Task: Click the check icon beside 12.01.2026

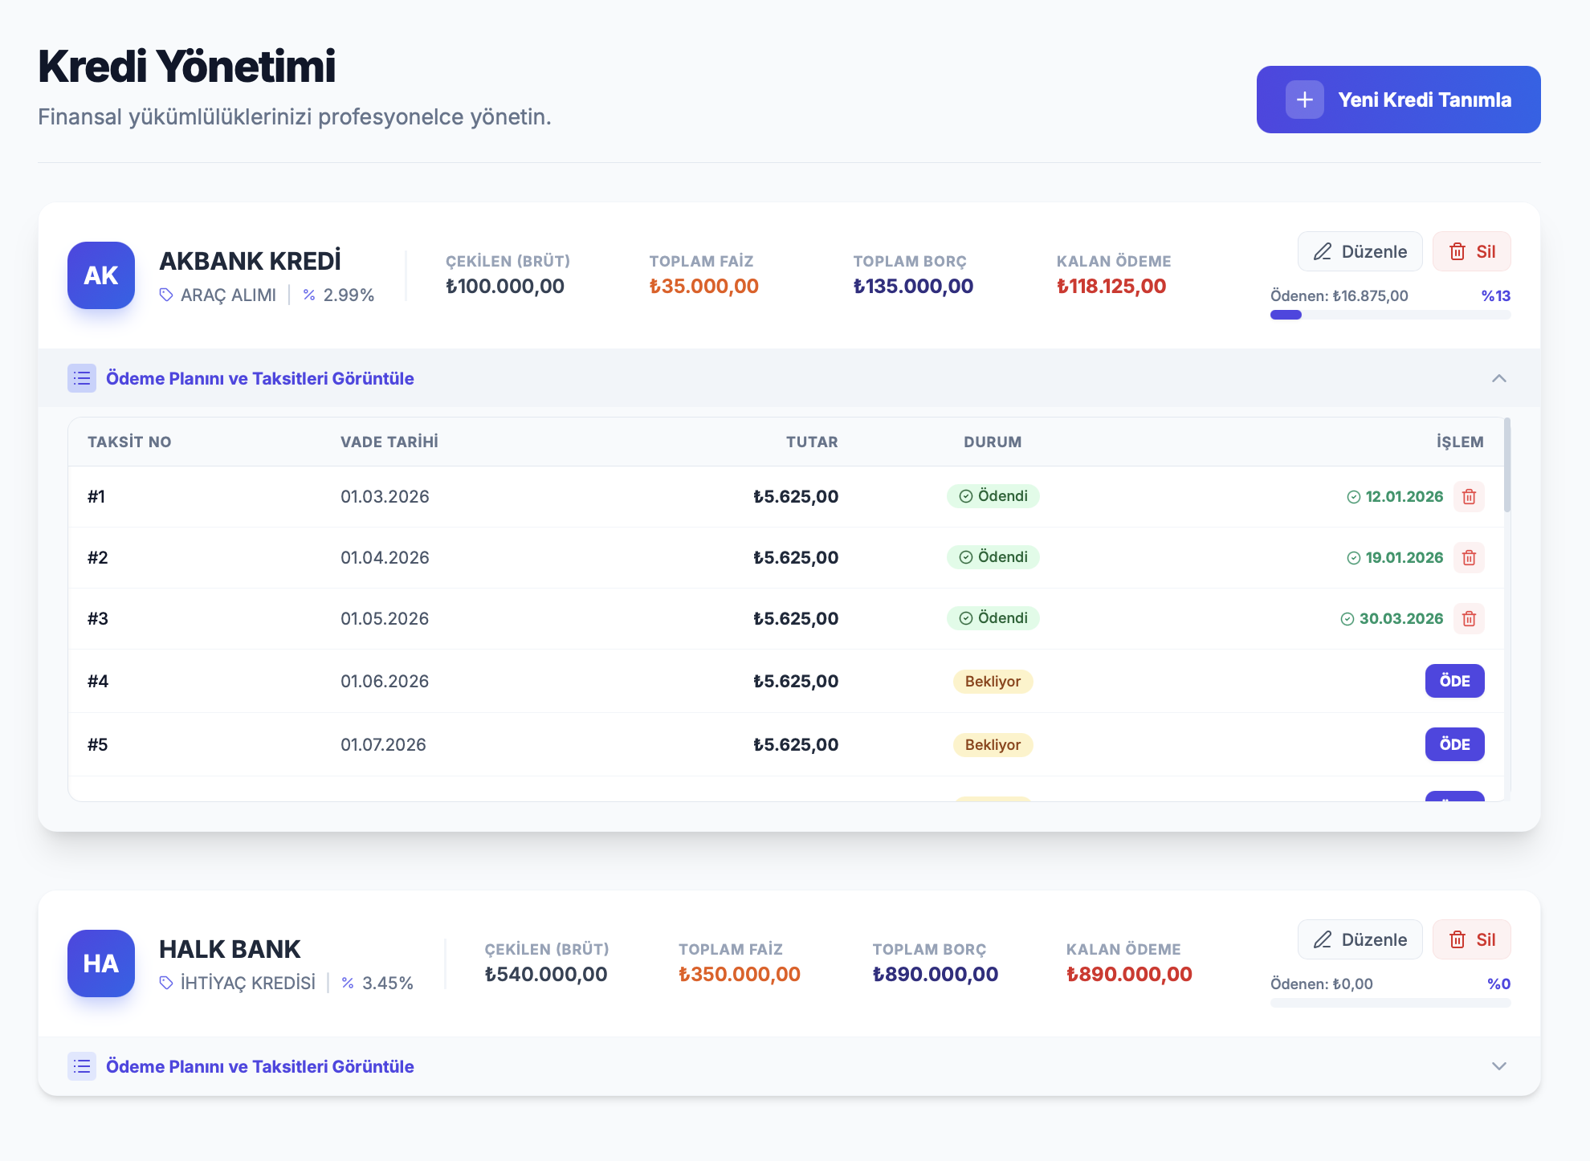Action: point(1354,497)
